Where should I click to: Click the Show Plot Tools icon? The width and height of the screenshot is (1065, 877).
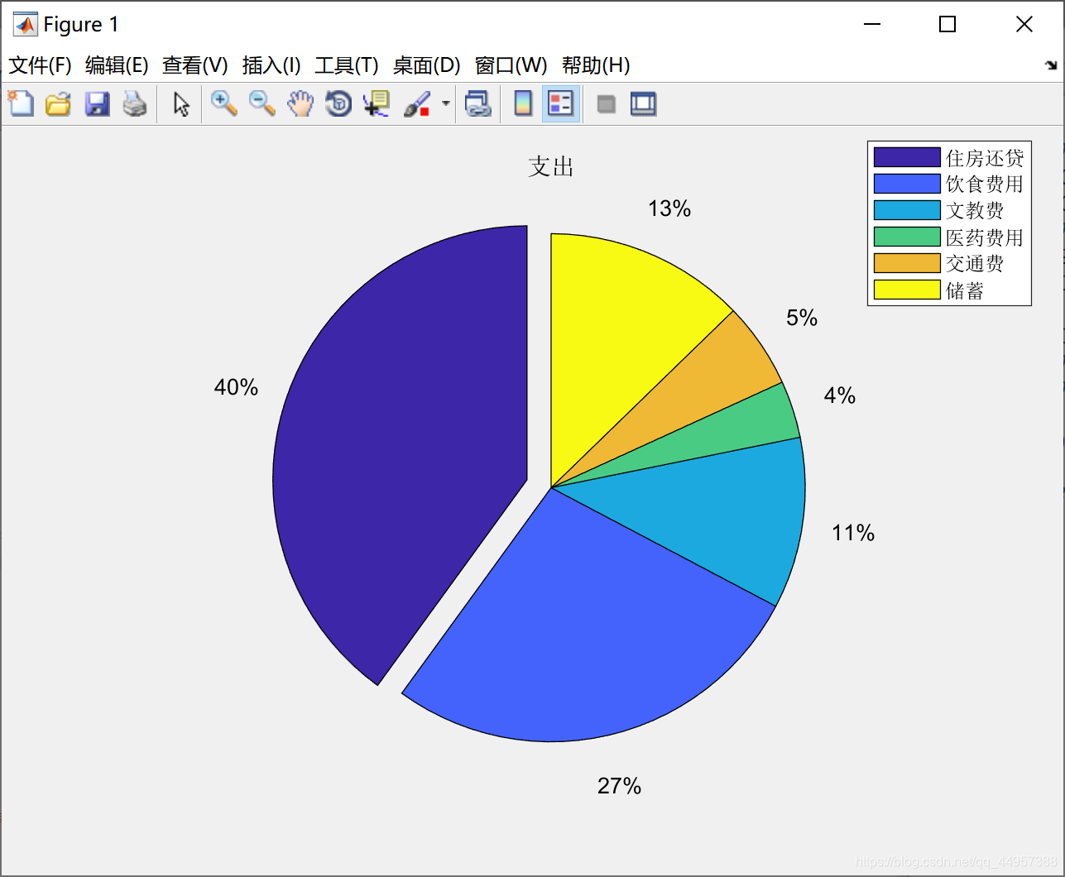click(x=643, y=103)
